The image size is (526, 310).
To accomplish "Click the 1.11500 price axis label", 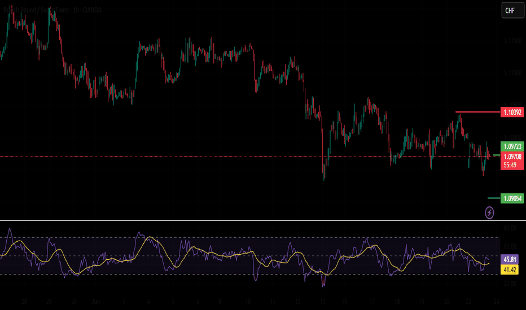I will (512, 41).
